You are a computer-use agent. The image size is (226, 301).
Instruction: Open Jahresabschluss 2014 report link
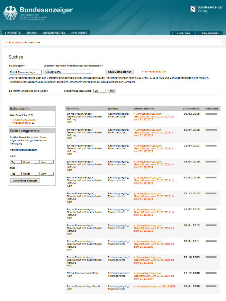pyautogui.click(x=154, y=164)
